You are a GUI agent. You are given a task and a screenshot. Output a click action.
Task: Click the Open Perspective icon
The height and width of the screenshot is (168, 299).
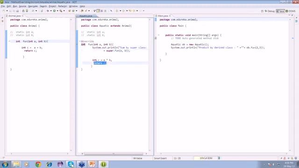click(262, 11)
